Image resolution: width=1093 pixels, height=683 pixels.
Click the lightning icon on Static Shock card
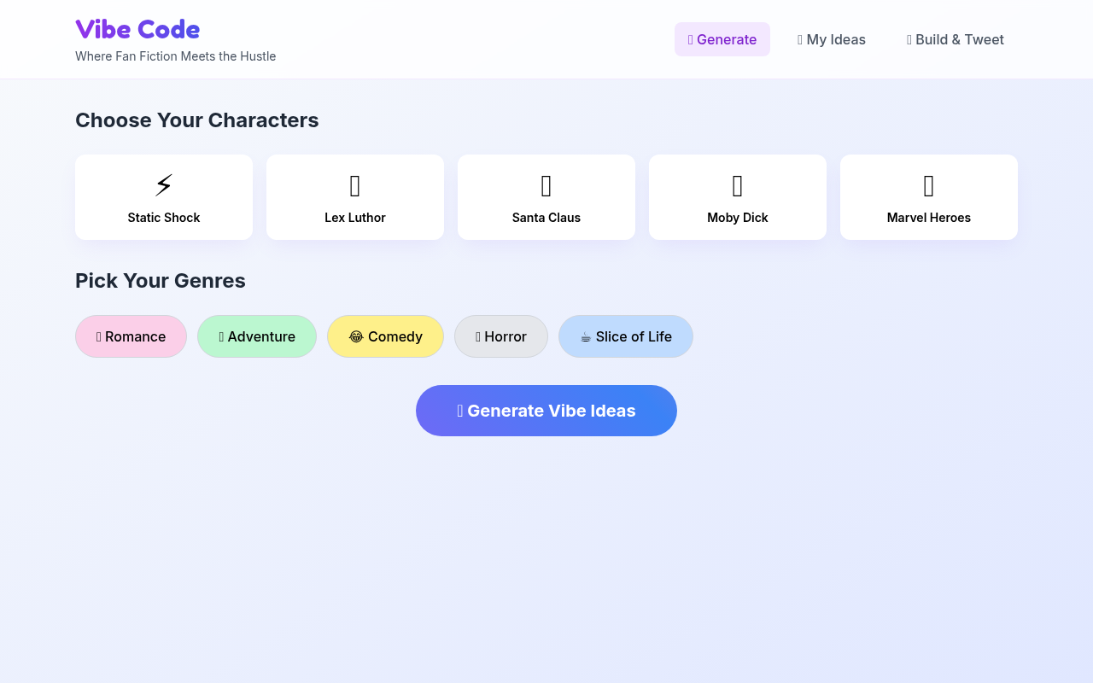tap(163, 184)
